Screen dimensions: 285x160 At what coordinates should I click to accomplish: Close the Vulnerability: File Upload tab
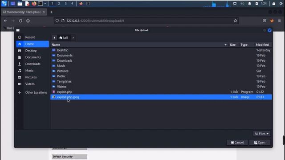click(x=44, y=12)
